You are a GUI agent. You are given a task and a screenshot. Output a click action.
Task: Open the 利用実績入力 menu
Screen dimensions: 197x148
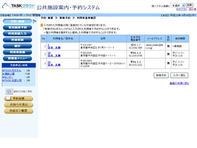point(17,34)
